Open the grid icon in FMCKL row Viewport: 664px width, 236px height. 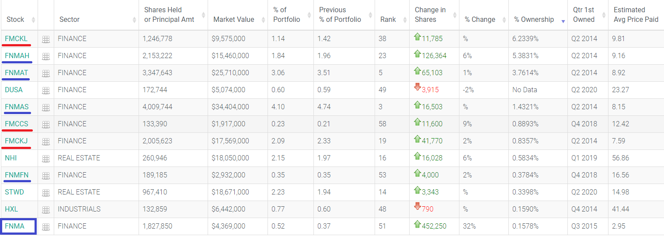pos(46,39)
